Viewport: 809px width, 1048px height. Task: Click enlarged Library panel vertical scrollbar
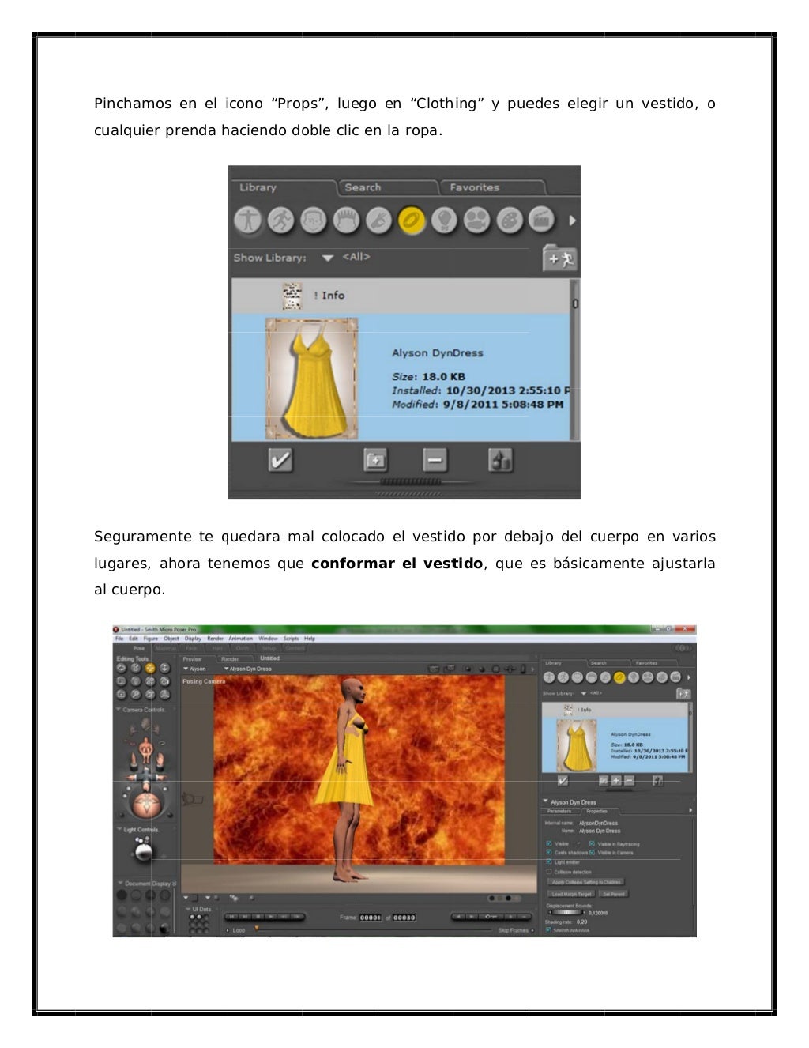[x=575, y=360]
